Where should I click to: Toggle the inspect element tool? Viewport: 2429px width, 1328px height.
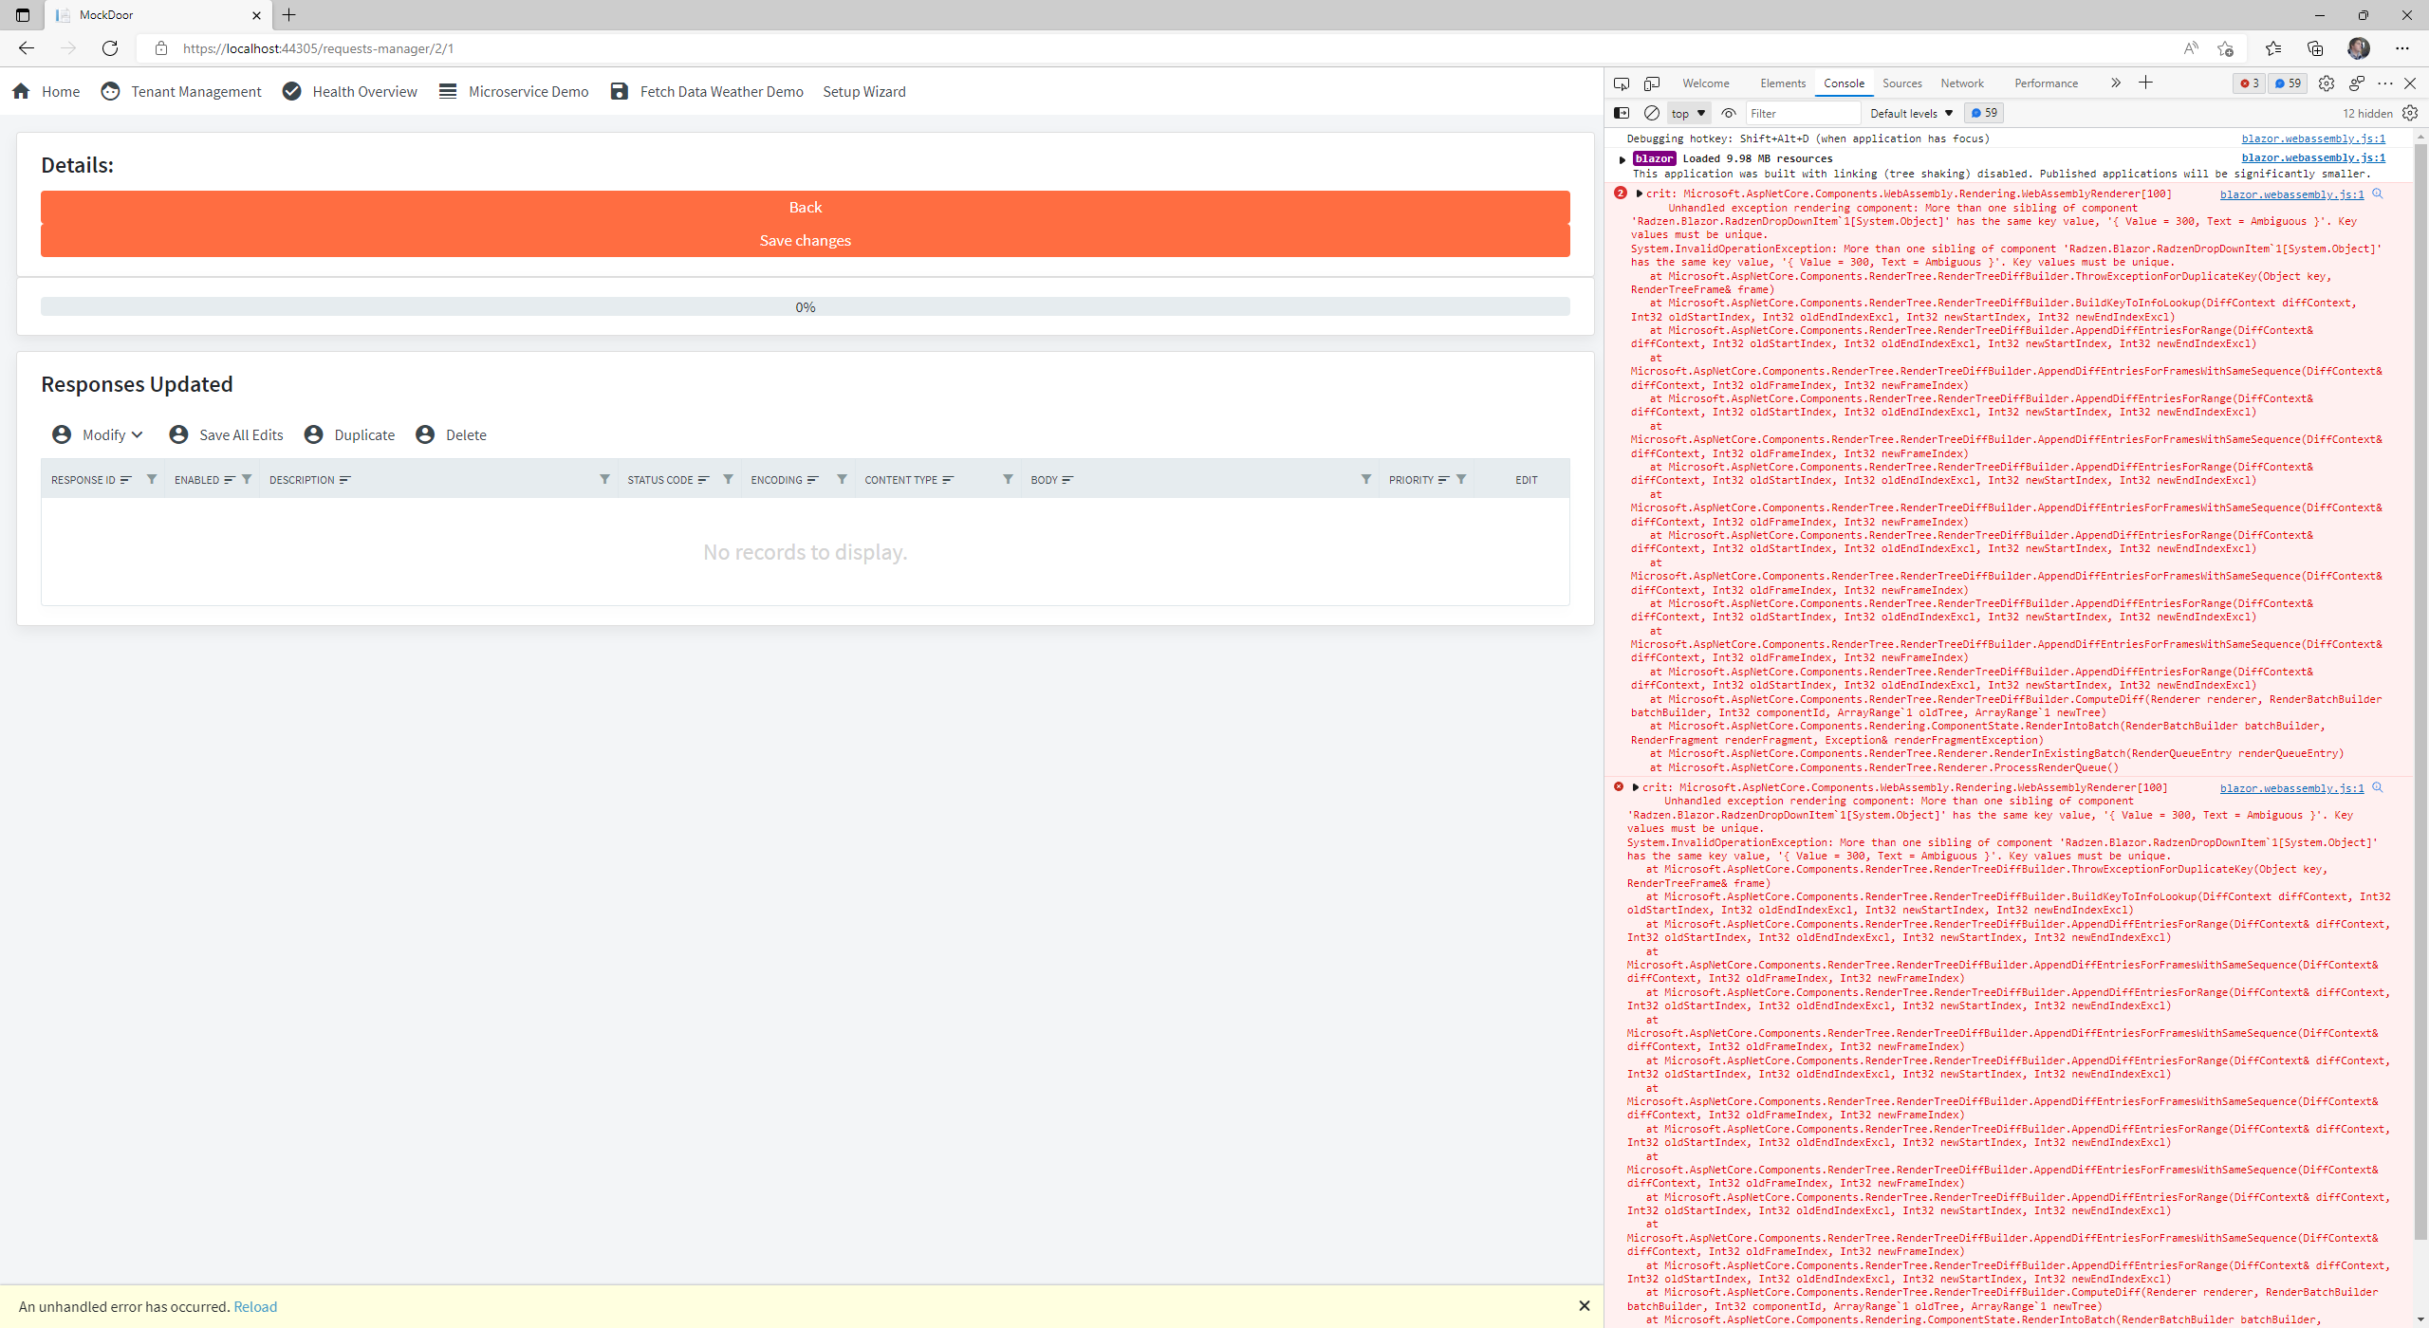click(x=1622, y=83)
